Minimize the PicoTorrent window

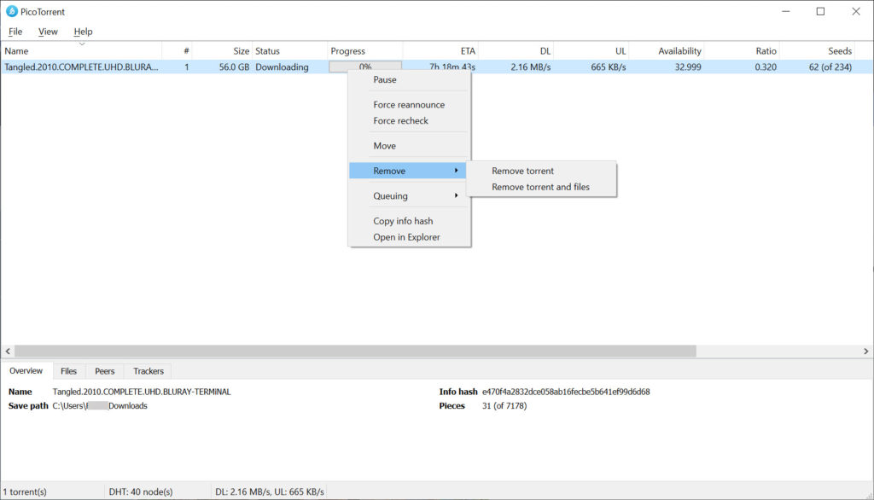pyautogui.click(x=786, y=11)
